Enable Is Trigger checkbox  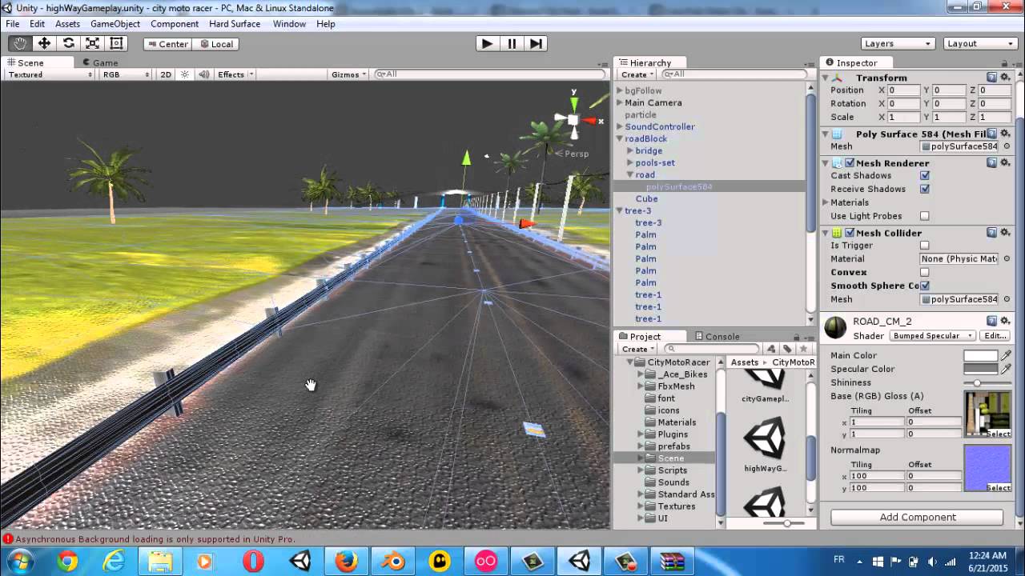[925, 246]
